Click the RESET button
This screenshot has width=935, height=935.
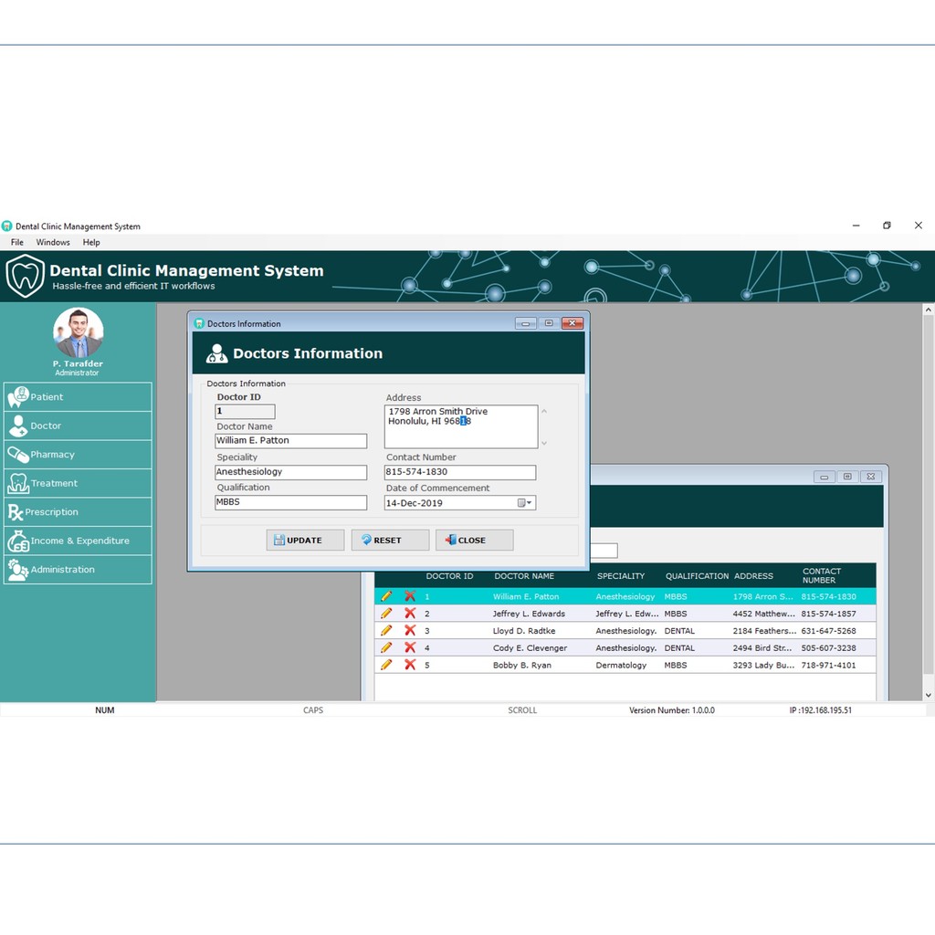coord(390,541)
